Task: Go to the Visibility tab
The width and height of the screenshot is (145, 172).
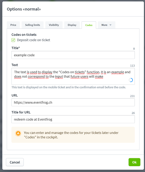Action: [54, 25]
